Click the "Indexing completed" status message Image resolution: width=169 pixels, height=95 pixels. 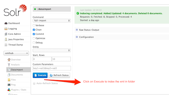point(121,13)
